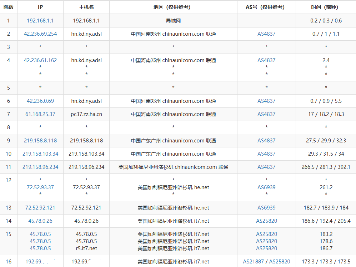Click the AS21887 link in hop 16

[254, 262]
